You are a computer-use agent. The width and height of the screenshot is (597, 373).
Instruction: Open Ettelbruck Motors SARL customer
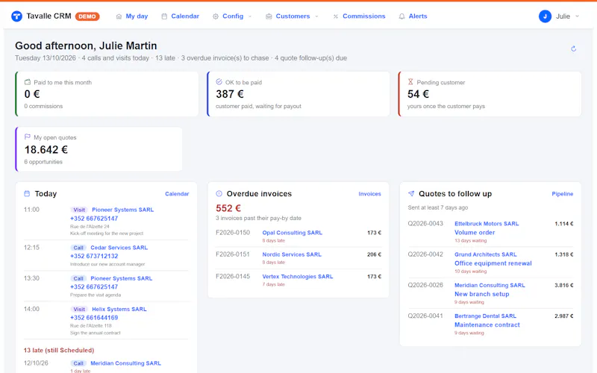tap(487, 223)
